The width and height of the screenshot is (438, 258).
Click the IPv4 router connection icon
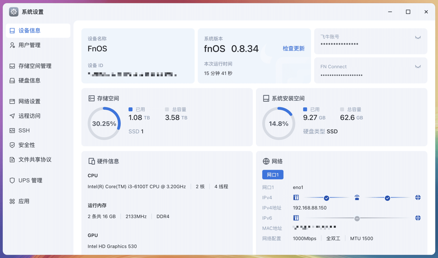[357, 197]
